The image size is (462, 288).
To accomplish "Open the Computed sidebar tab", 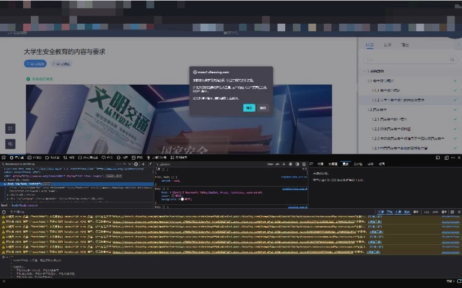I will [x=333, y=164].
